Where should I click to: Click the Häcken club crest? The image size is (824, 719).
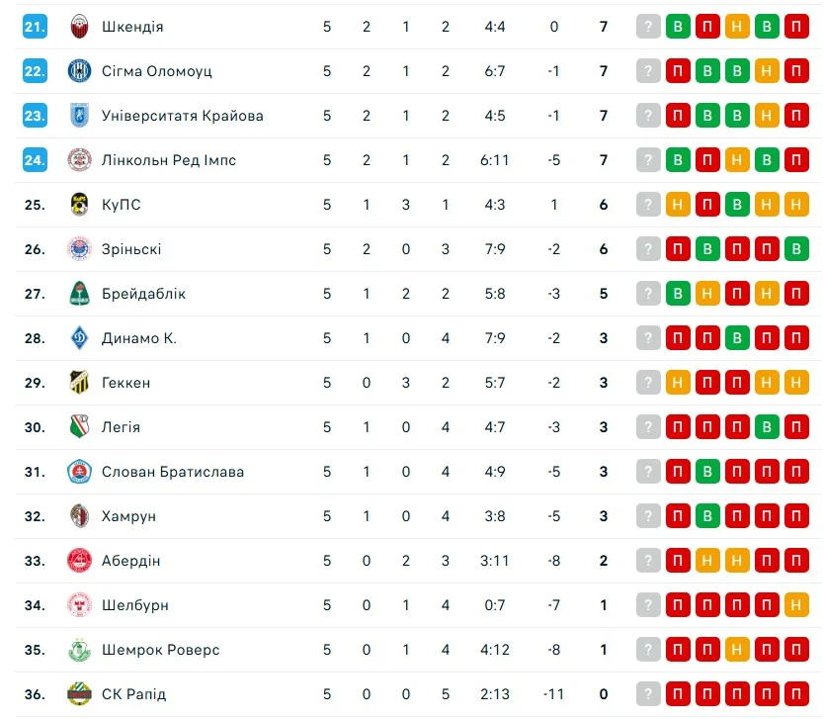pos(79,383)
